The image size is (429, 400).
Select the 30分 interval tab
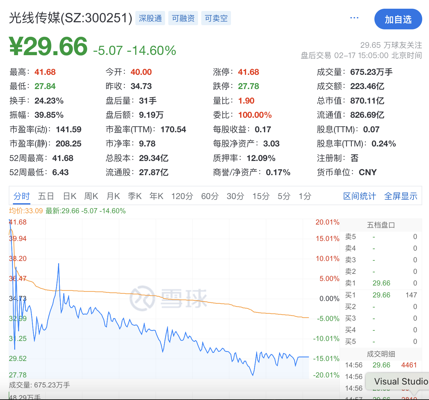click(235, 196)
